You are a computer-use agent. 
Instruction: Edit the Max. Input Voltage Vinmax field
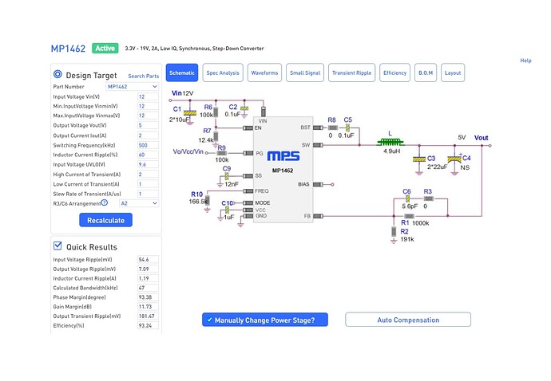pos(148,116)
